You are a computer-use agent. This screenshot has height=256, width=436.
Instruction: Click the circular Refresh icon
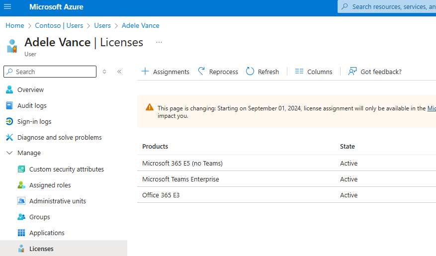[250, 72]
